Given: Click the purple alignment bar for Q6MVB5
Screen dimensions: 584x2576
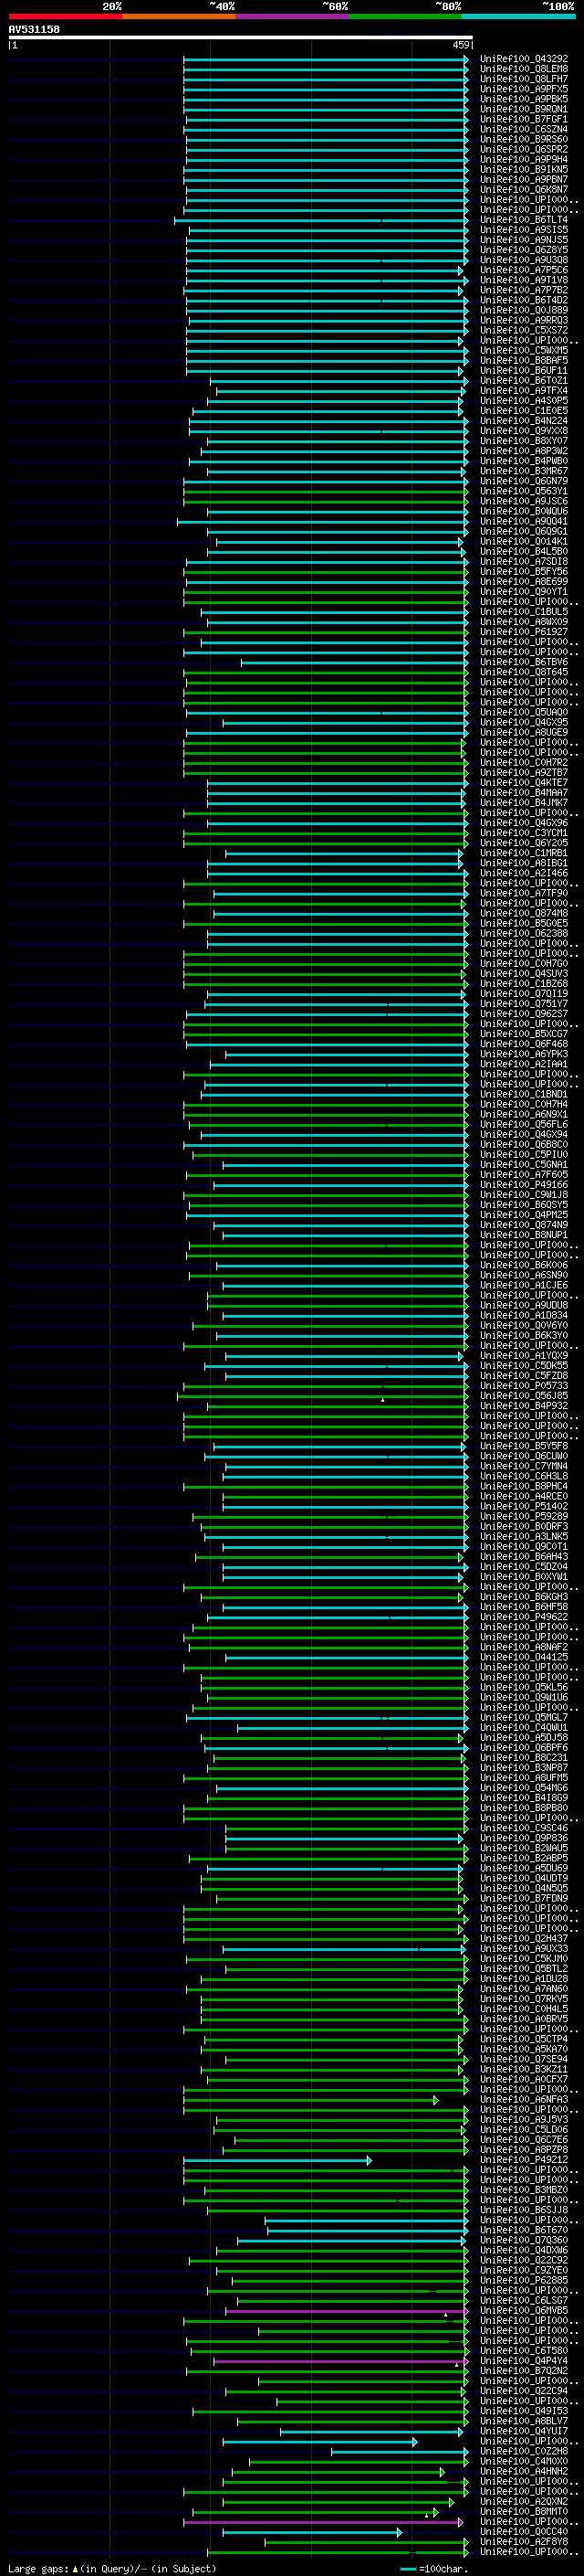Looking at the screenshot, I should 347,2311.
